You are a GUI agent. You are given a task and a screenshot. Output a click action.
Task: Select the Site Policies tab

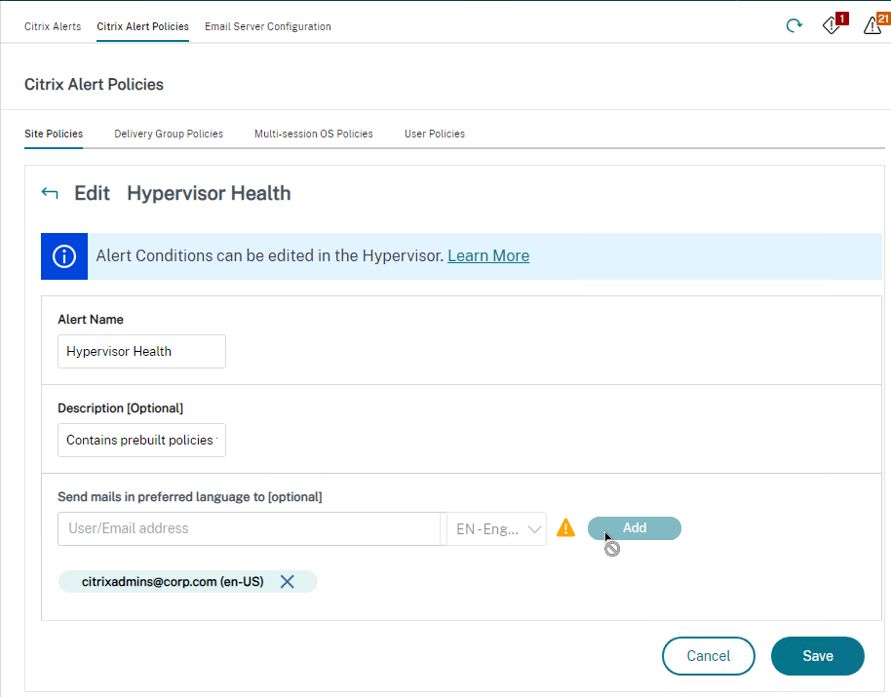pyautogui.click(x=54, y=135)
